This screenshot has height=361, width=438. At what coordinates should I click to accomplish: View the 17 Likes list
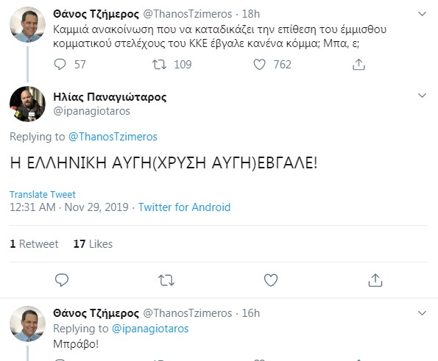click(93, 244)
